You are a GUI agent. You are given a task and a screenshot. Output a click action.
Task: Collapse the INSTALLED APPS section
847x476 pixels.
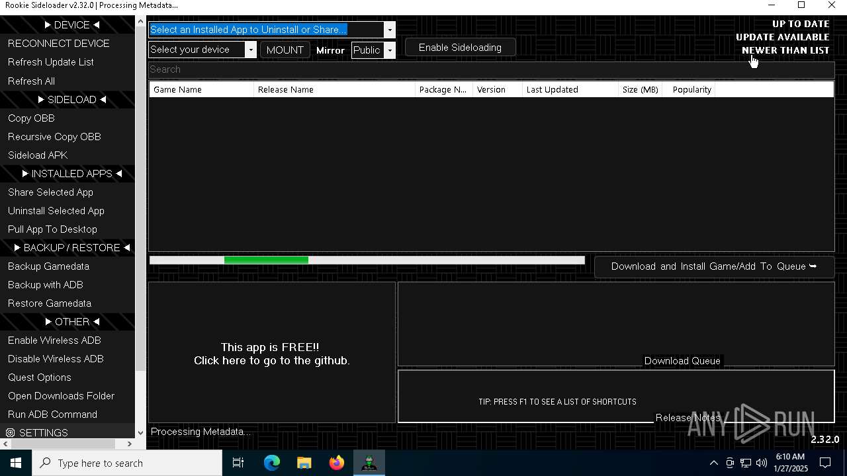(71, 173)
